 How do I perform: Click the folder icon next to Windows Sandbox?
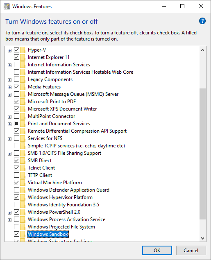[23, 234]
